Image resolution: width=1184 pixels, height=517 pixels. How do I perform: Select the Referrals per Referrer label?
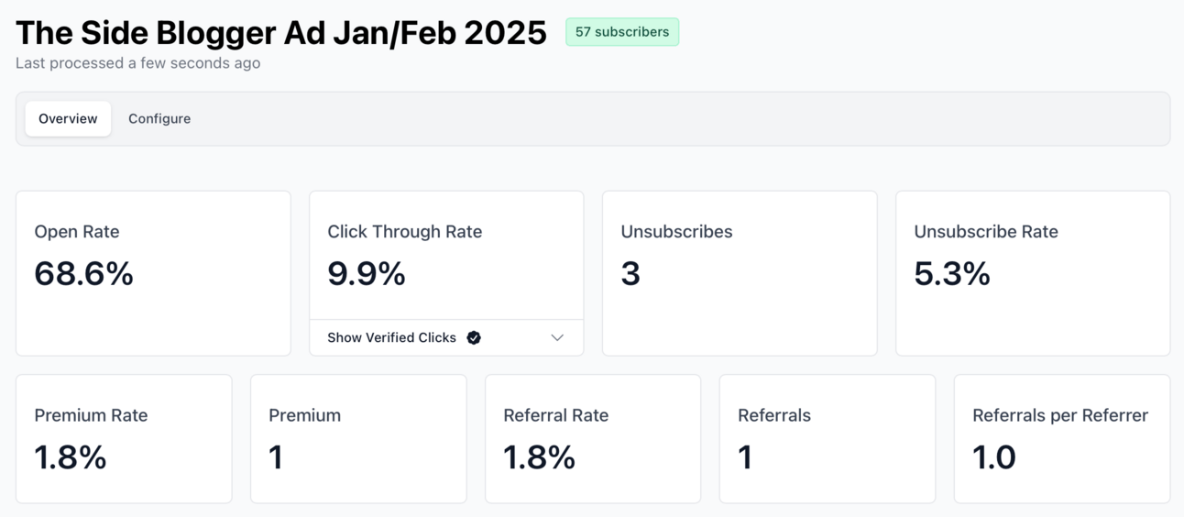(1060, 415)
